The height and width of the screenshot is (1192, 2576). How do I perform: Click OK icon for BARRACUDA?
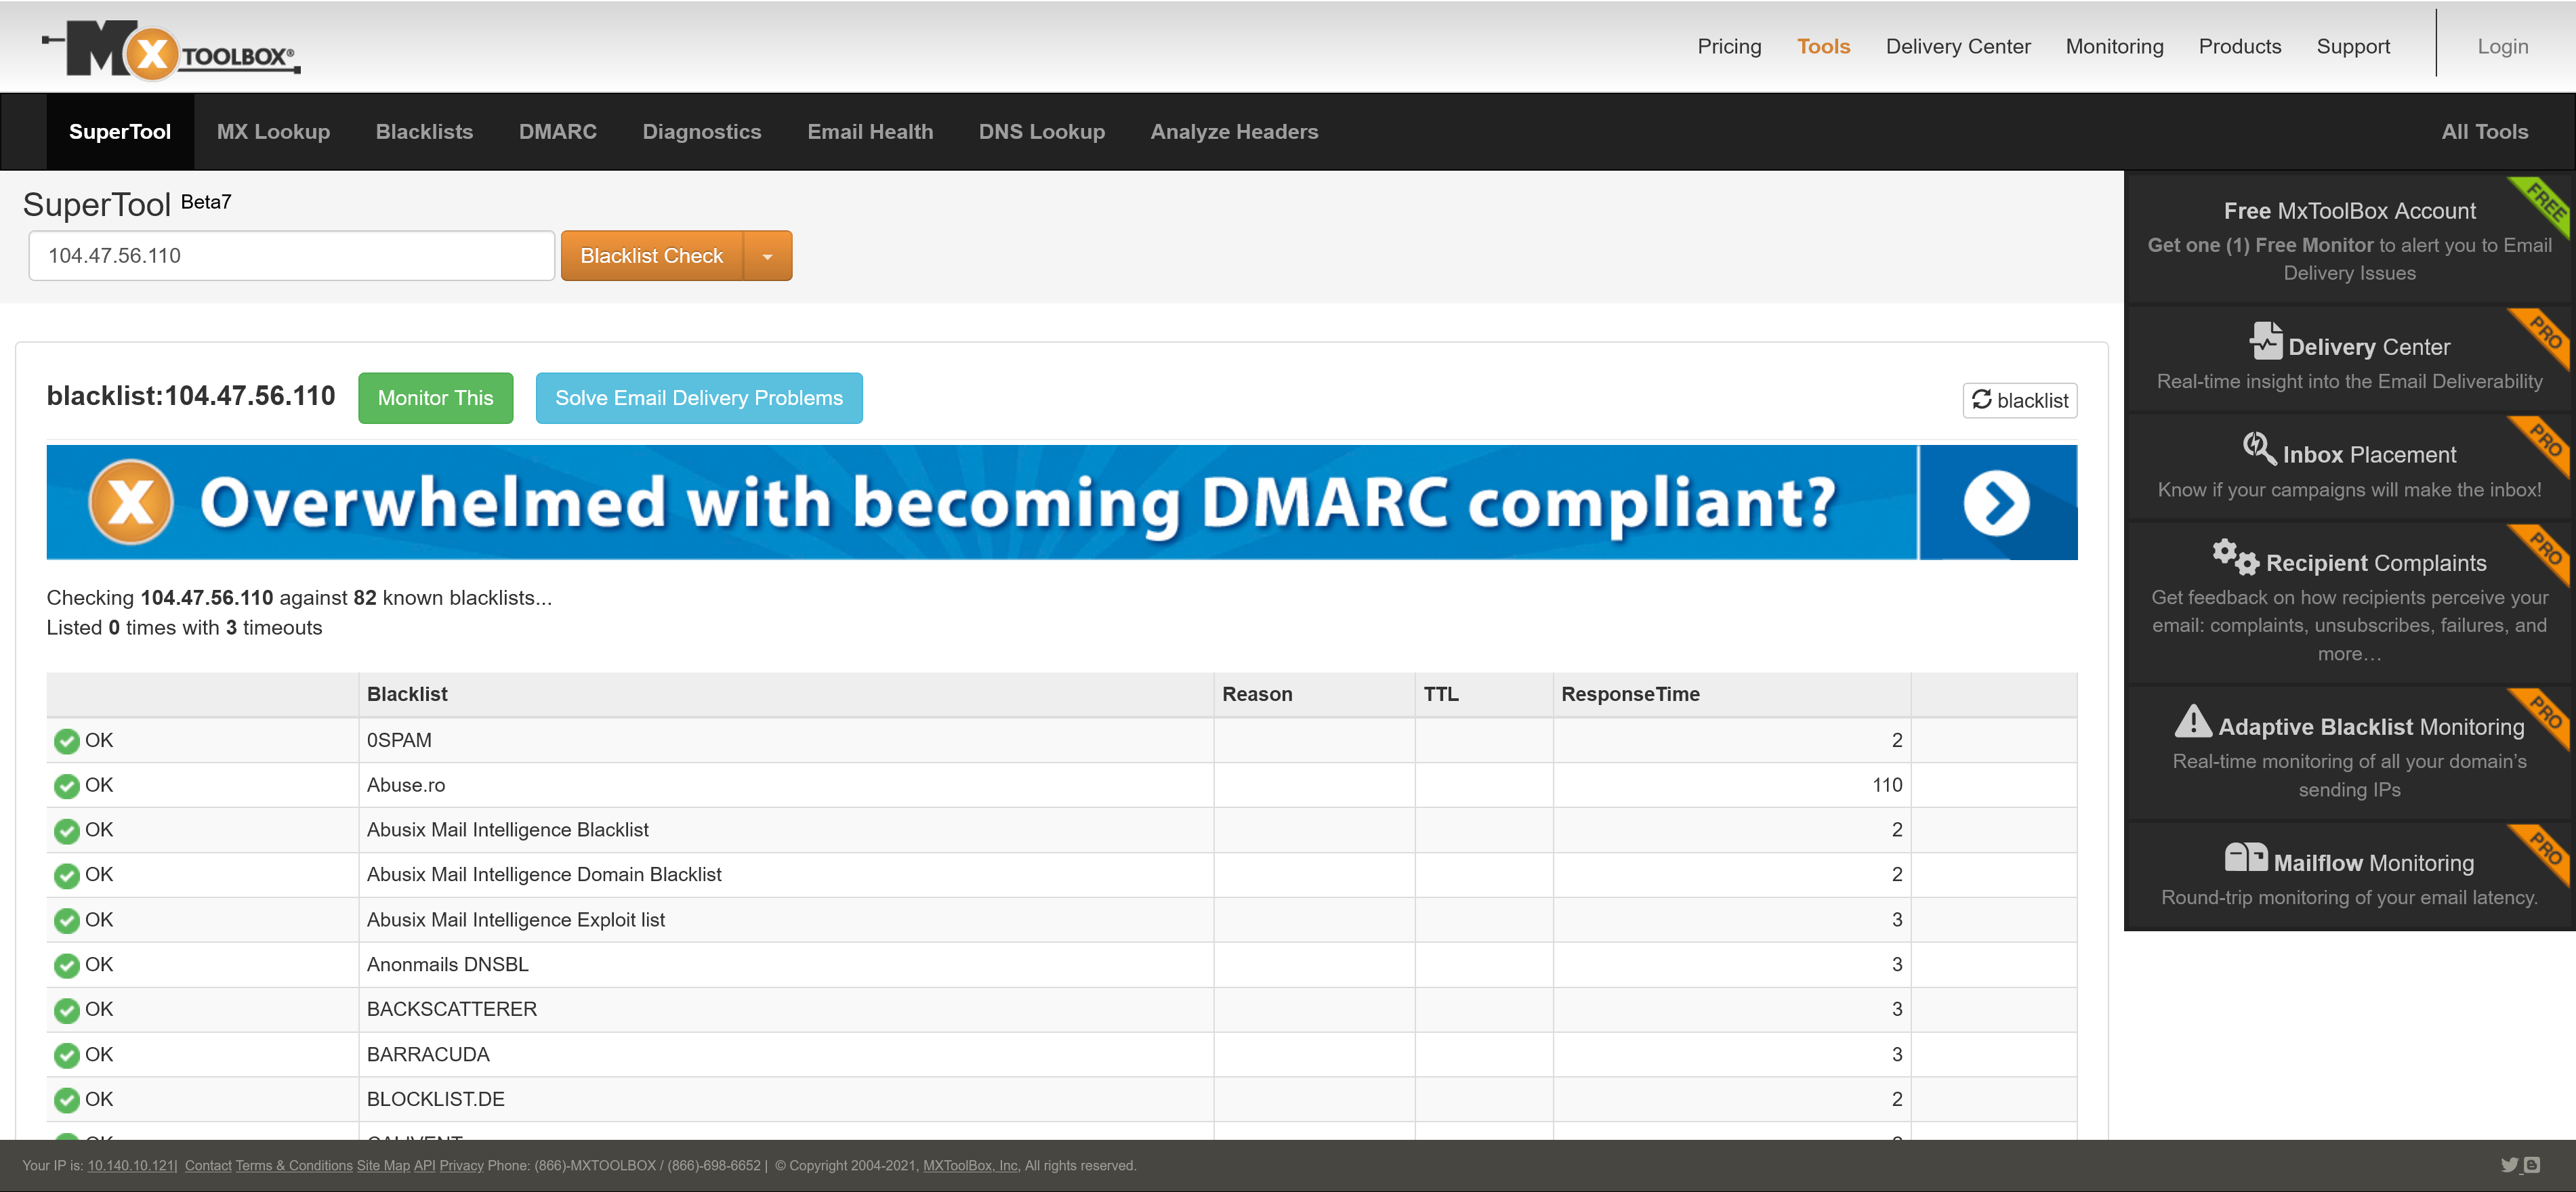(x=67, y=1056)
